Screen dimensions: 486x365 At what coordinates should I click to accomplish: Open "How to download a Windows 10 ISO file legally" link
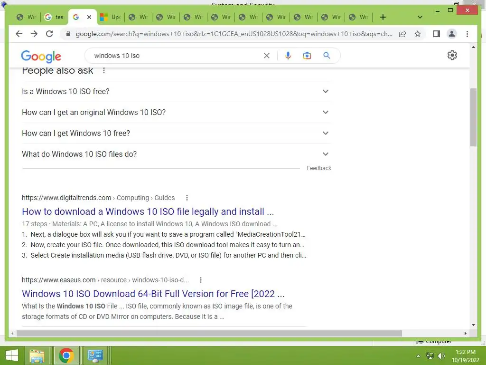[x=148, y=211]
